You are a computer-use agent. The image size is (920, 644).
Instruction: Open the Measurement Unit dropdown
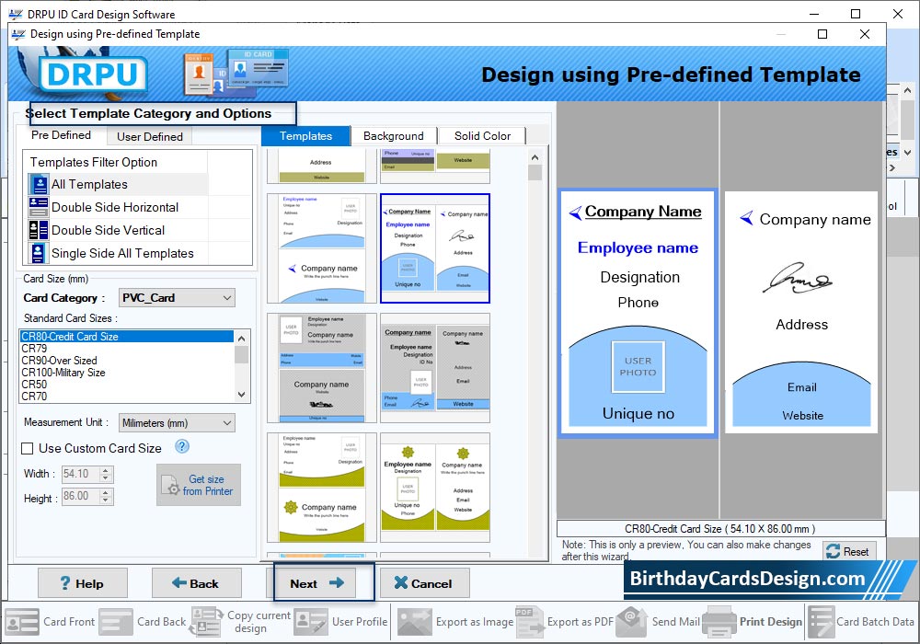point(177,423)
